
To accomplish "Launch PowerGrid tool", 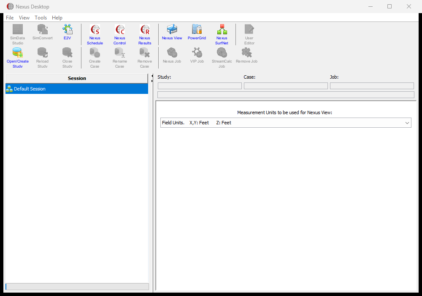I will 197,33.
